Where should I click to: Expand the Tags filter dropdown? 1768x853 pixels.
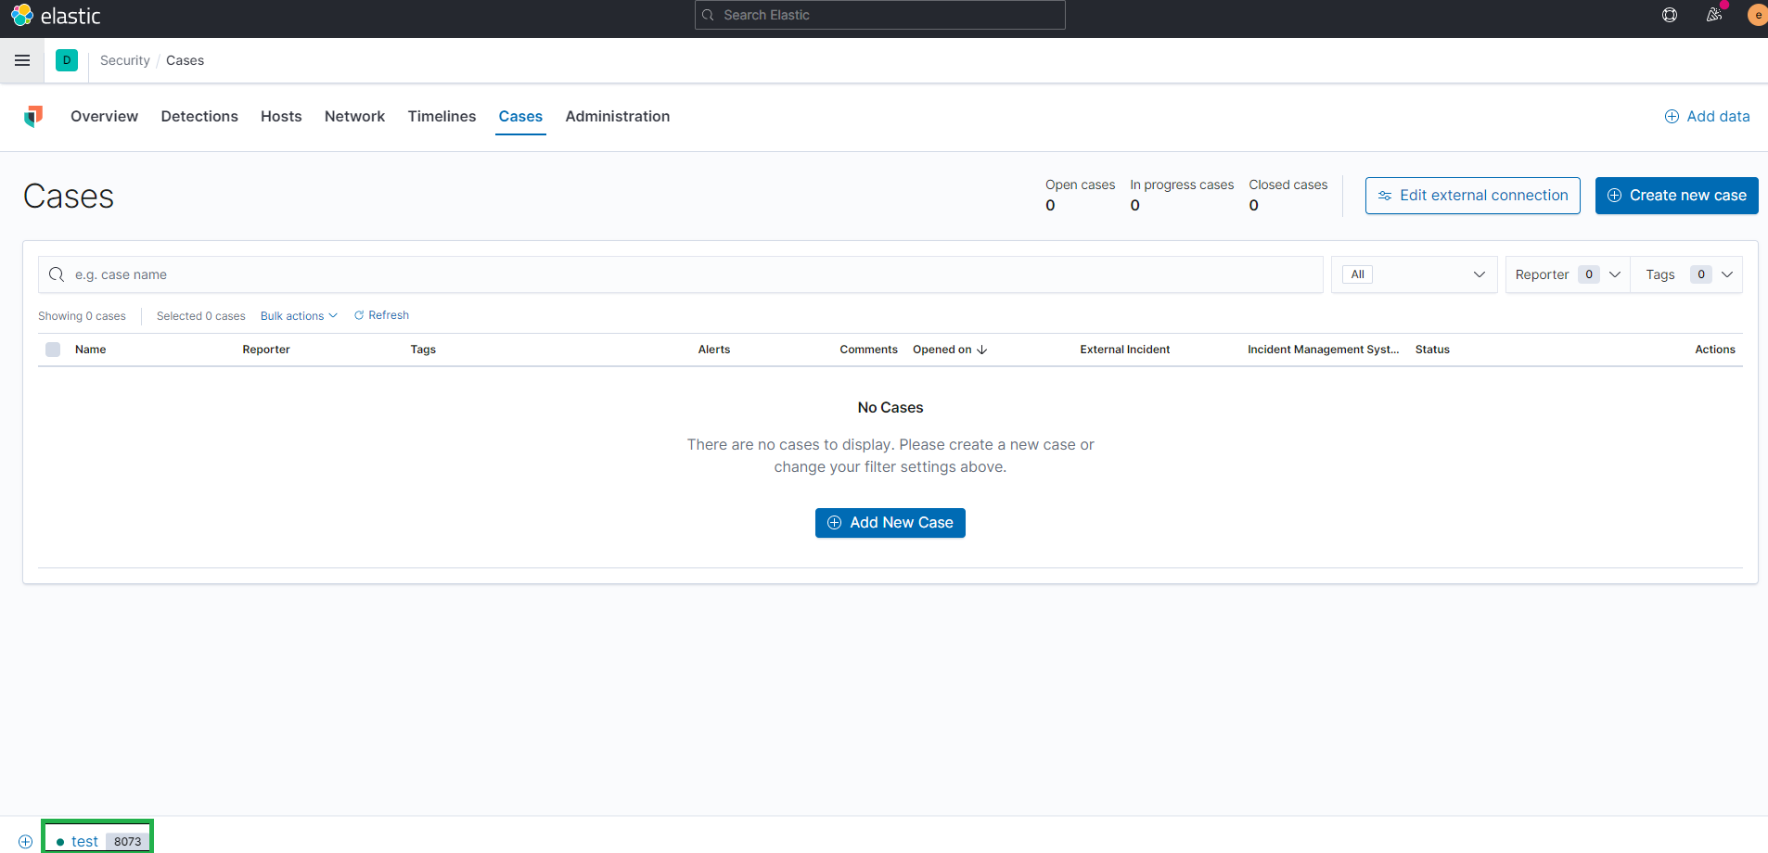pos(1686,274)
